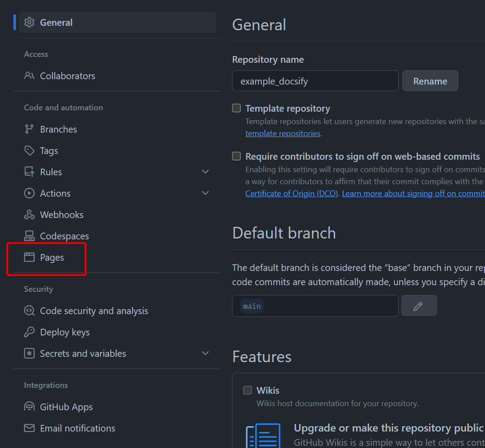Toggle the Wikis feature checkbox
Screen dimensions: 485x448
click(x=248, y=390)
